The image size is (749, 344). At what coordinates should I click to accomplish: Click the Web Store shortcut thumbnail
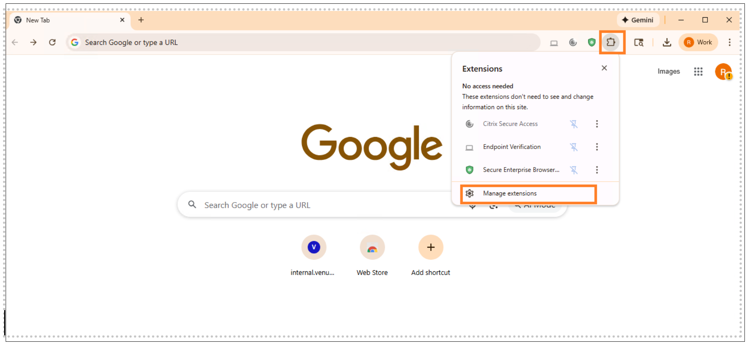372,247
